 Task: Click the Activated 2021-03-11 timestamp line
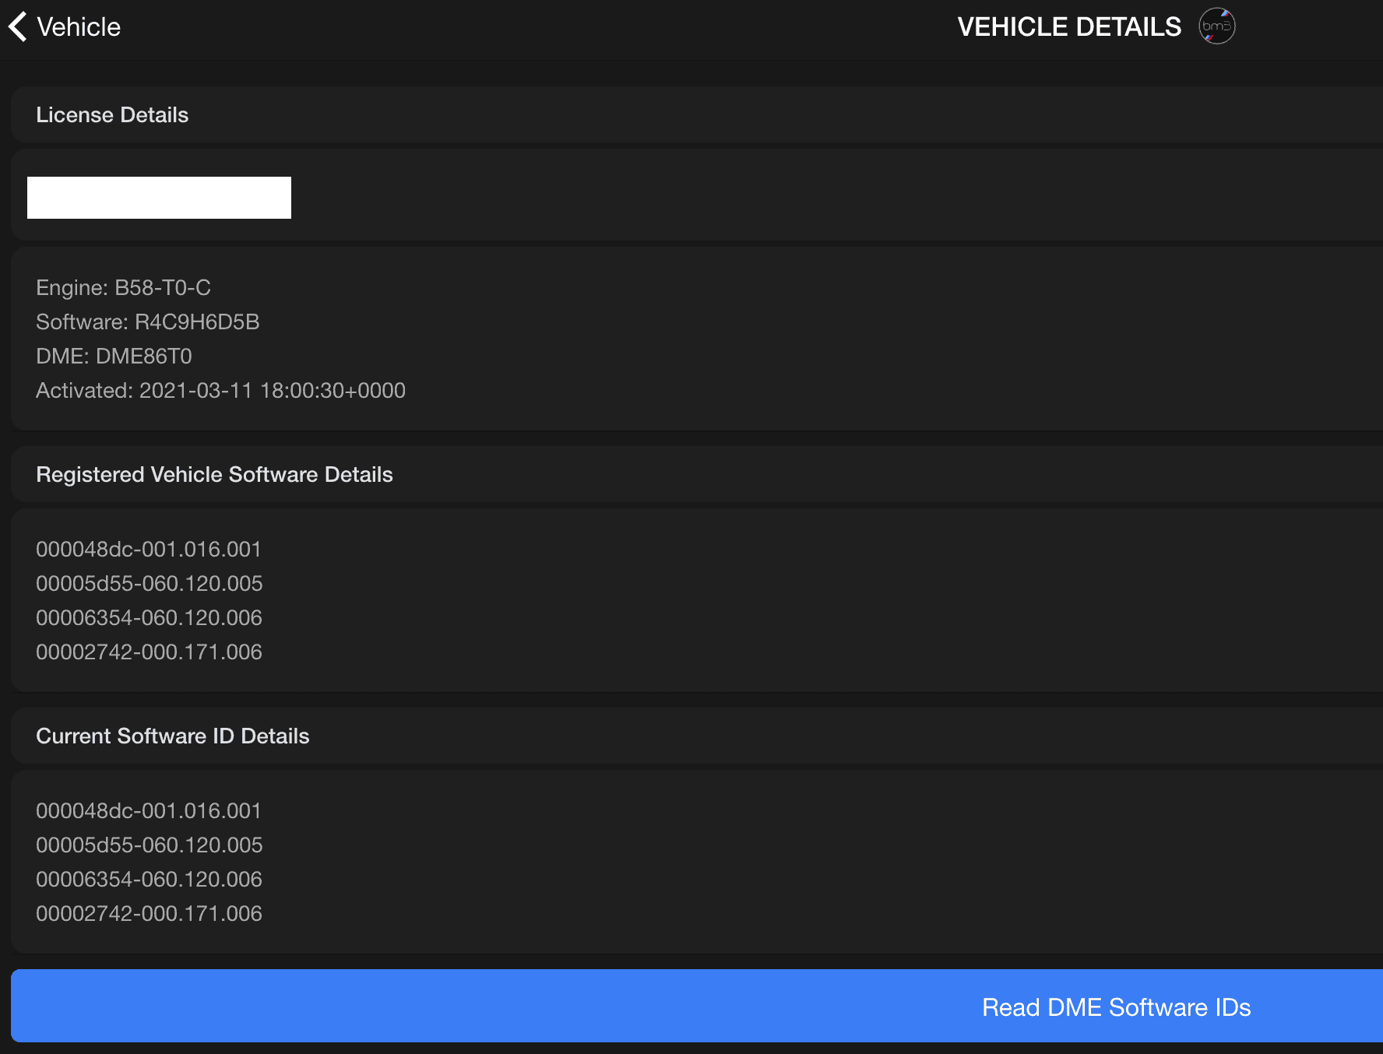(x=220, y=391)
